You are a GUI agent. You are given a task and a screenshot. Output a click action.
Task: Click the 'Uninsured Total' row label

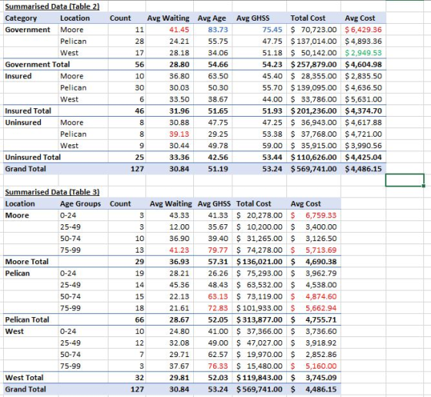point(33,157)
